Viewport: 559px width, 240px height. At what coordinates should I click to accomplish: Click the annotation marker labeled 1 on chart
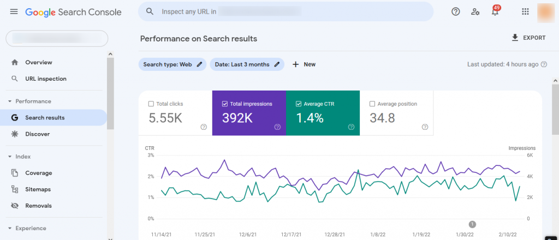tap(472, 224)
